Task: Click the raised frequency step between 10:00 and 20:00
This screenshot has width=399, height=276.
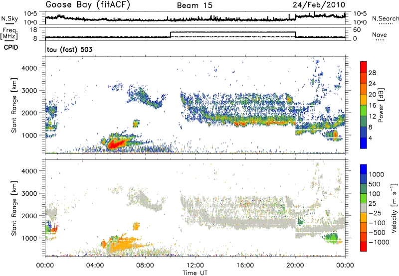Action: click(x=233, y=32)
